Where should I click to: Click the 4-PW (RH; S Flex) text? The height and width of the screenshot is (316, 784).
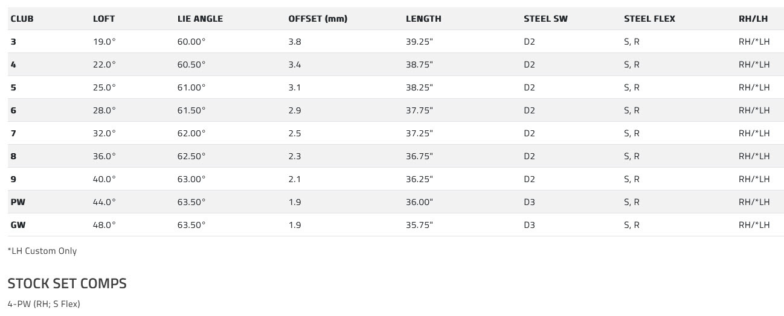(43, 304)
